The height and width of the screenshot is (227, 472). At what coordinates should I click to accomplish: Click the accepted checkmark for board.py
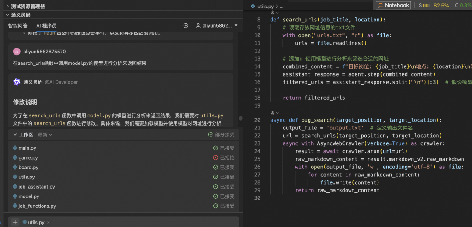215,167
